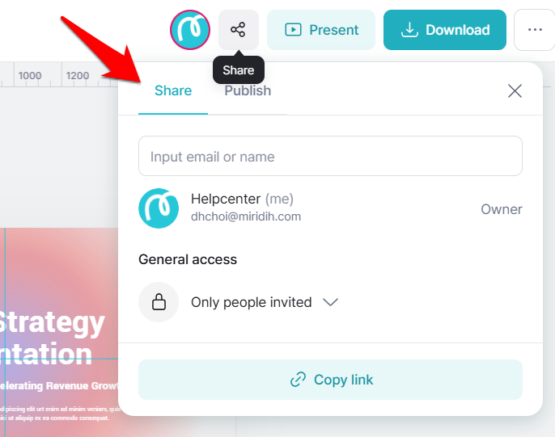This screenshot has height=437, width=555.
Task: Click the horizontal ruler at 1000 mark
Action: (x=30, y=76)
